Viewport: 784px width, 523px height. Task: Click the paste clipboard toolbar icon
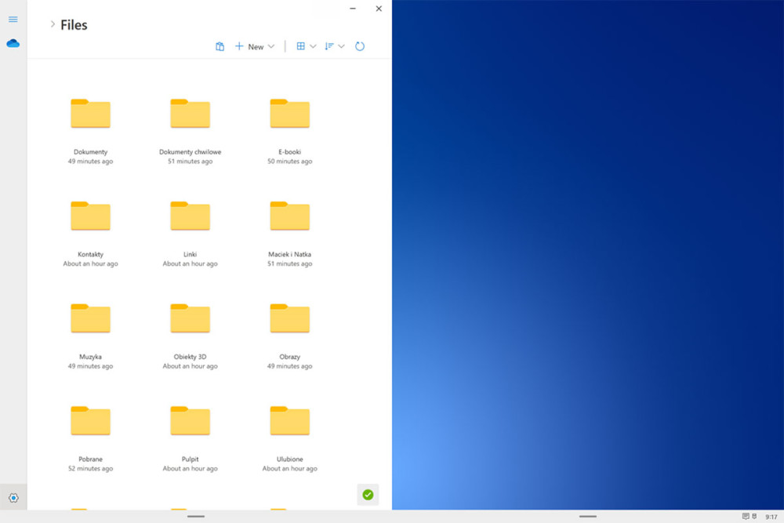click(220, 46)
